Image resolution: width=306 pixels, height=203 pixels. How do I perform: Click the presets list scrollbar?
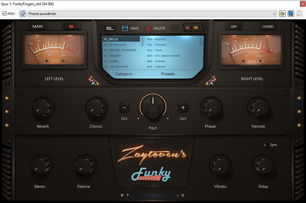pyautogui.click(x=201, y=41)
